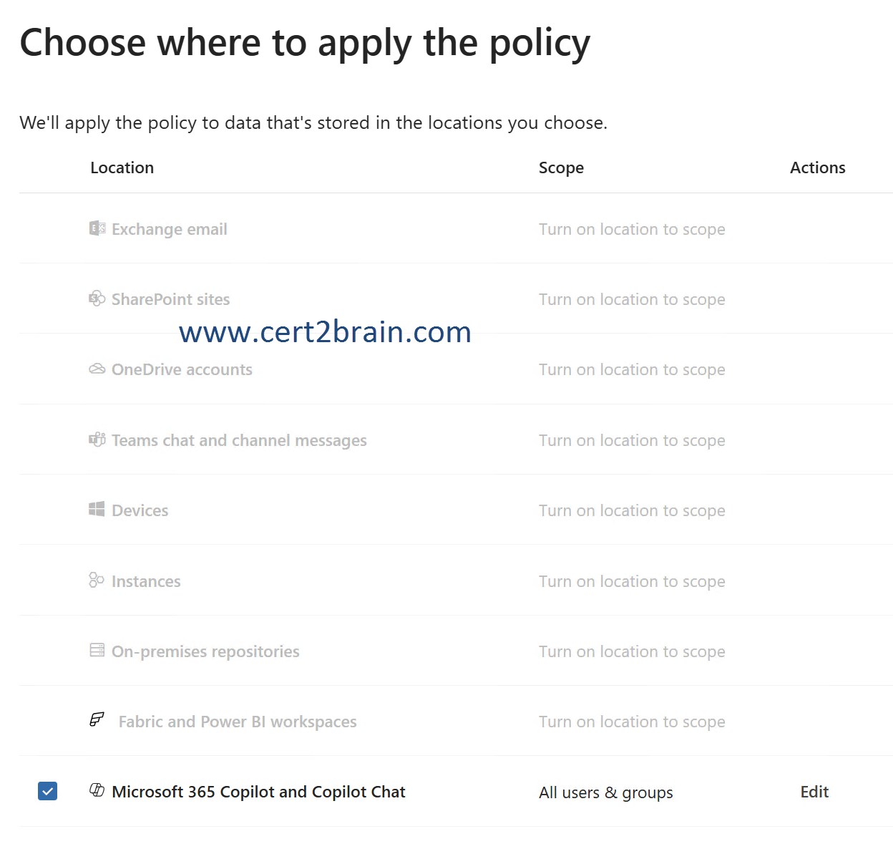
Task: Click the Exchange email icon
Action: point(97,228)
